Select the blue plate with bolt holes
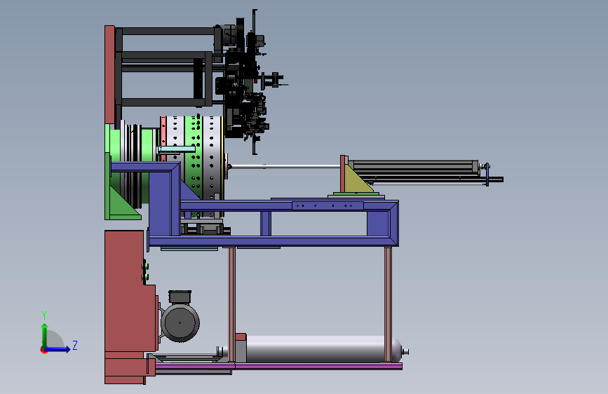The image size is (608, 394). pyautogui.click(x=327, y=205)
